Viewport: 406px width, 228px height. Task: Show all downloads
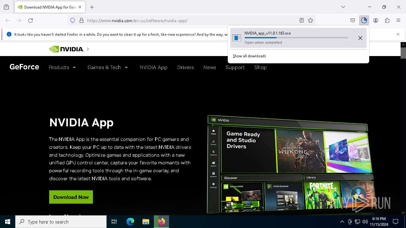(249, 56)
